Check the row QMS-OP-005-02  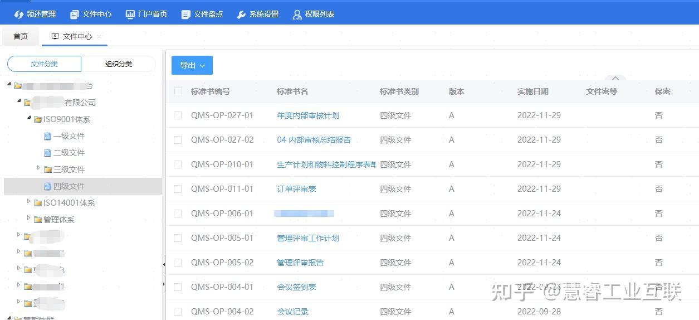coord(178,263)
